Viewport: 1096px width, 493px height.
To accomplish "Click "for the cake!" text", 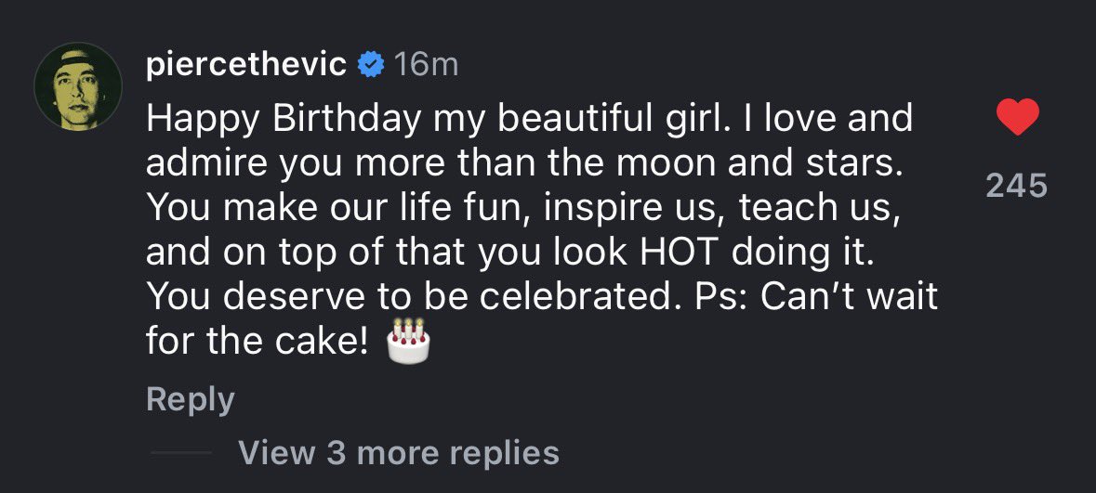I will [x=256, y=342].
